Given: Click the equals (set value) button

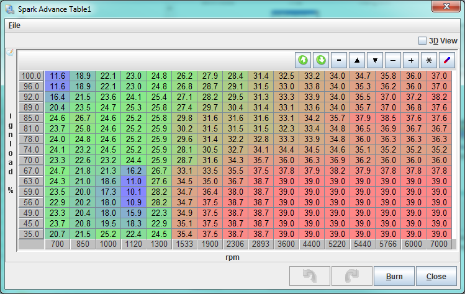Looking at the screenshot, I should 339,60.
